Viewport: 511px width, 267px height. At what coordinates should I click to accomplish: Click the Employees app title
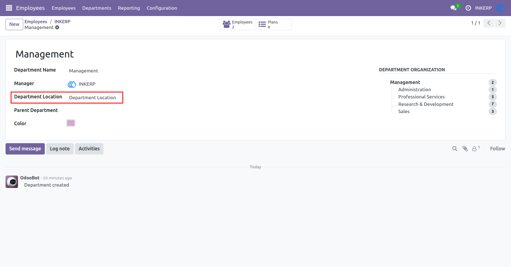(30, 8)
